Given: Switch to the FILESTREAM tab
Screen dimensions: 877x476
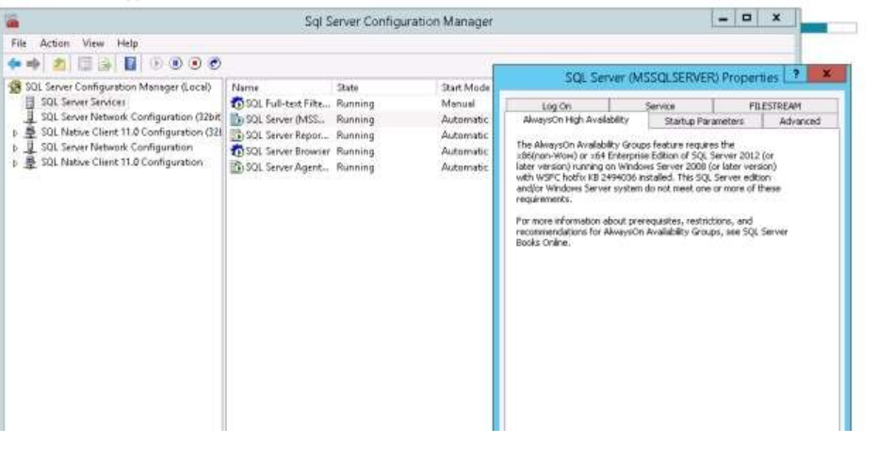Looking at the screenshot, I should point(772,106).
